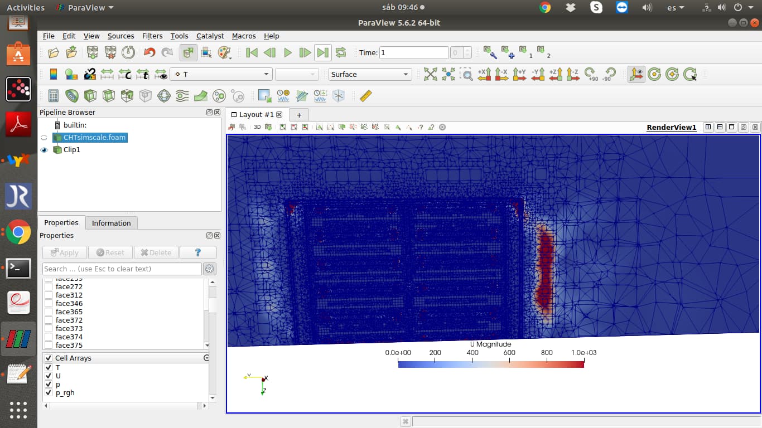Switch to the Information tab

pos(111,223)
